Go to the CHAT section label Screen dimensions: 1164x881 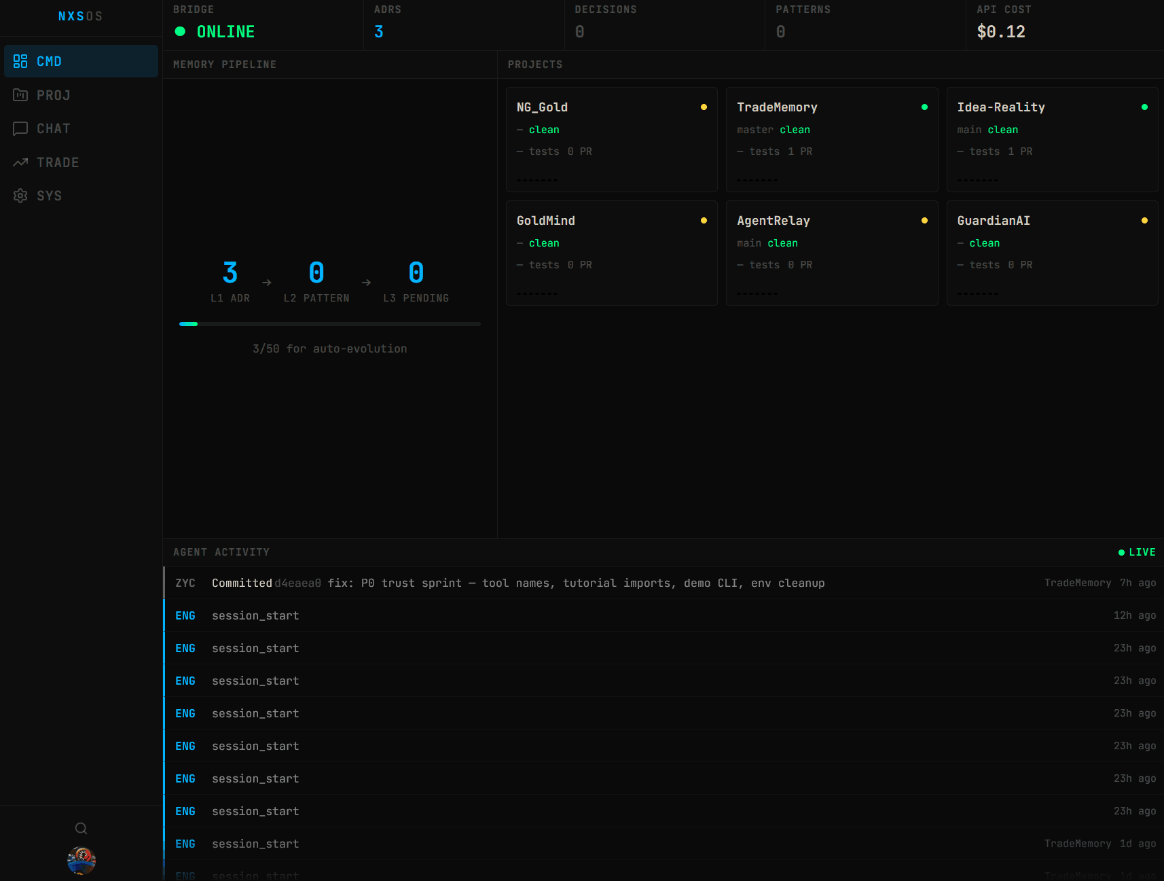(54, 128)
